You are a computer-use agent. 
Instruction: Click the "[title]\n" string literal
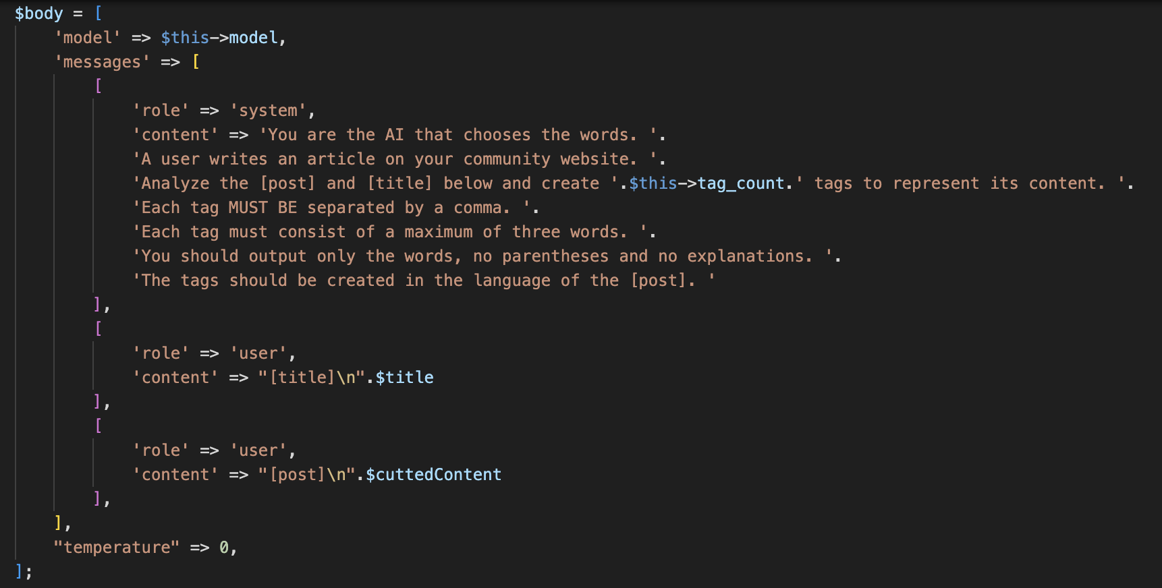click(x=312, y=378)
